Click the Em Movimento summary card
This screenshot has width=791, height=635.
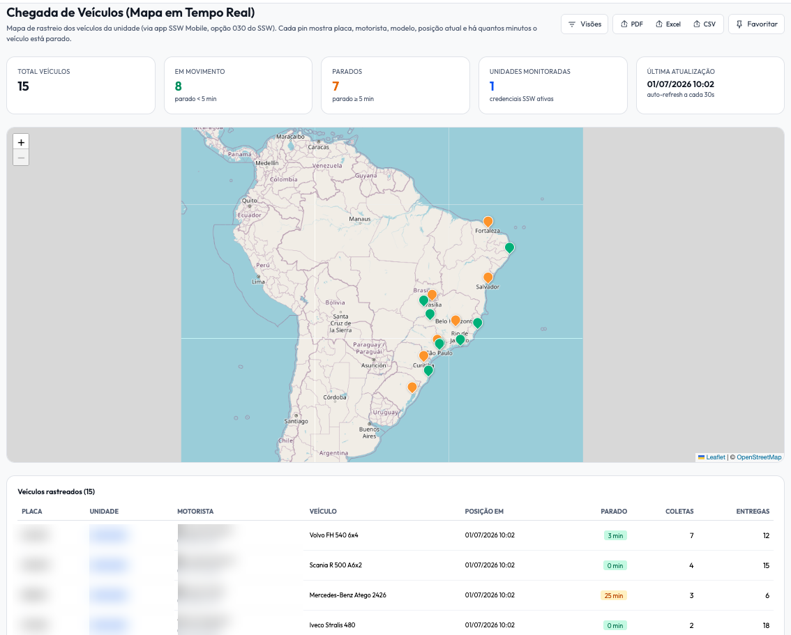[238, 85]
